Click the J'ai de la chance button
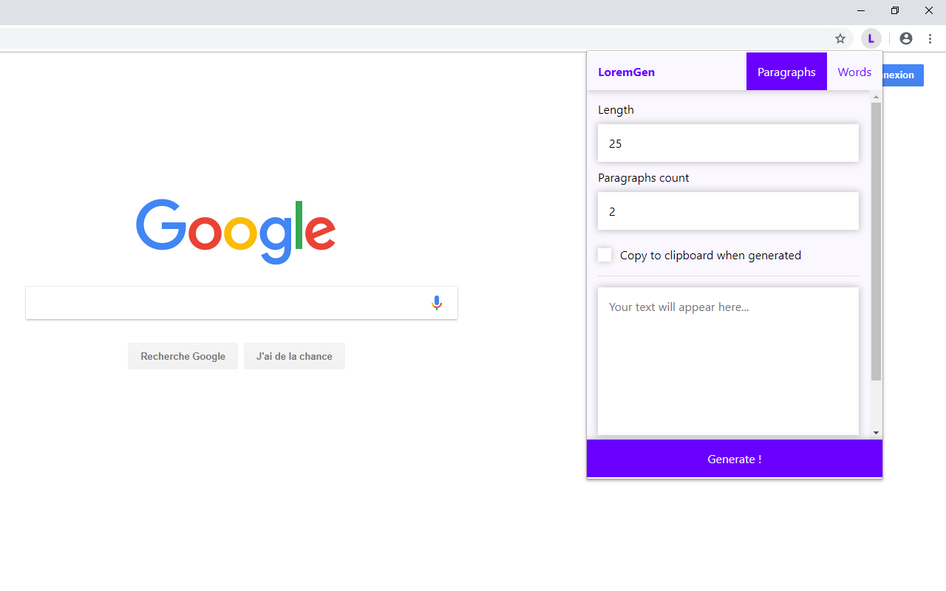 tap(294, 356)
